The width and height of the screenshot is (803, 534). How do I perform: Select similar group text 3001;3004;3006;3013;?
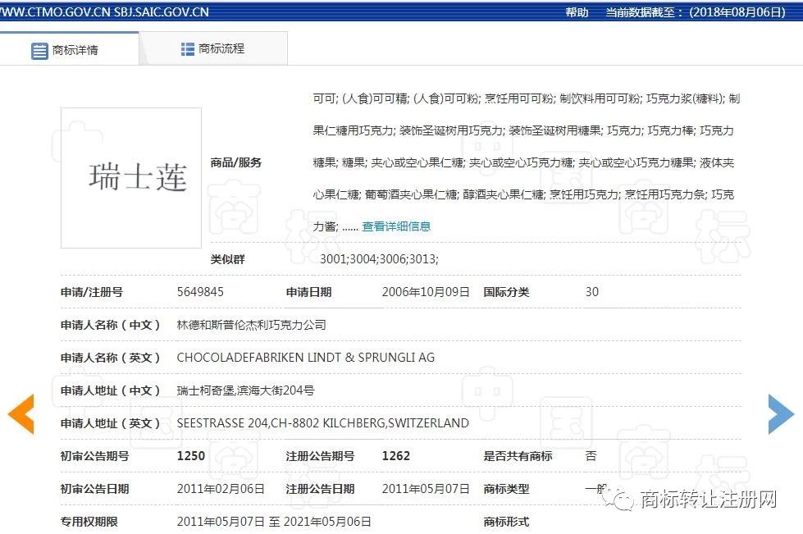pyautogui.click(x=379, y=259)
